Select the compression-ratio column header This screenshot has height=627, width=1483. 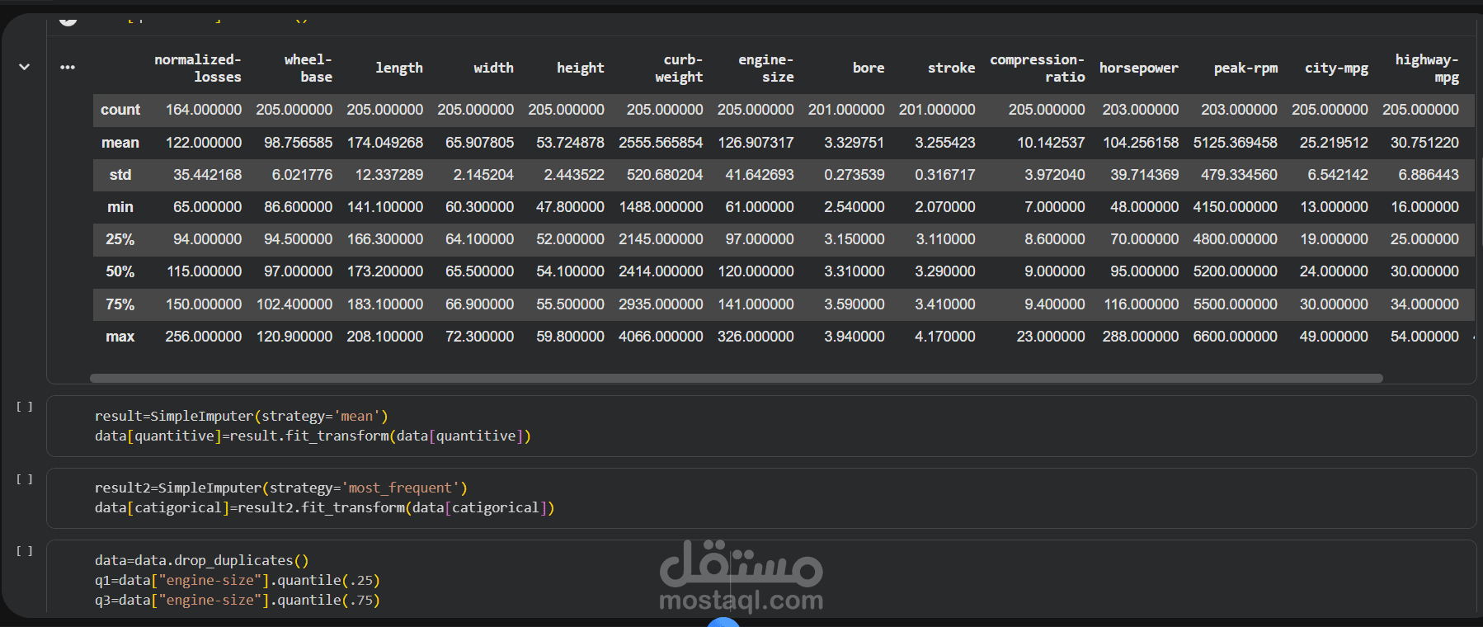1037,68
